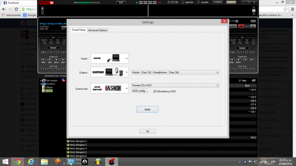Open the Sound card driver dropdown

[110, 88]
